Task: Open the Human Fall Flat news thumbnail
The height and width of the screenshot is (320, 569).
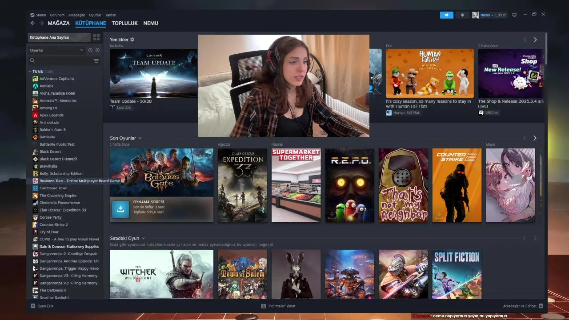Action: click(430, 73)
